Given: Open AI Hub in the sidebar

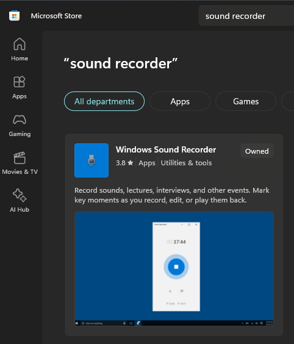Looking at the screenshot, I should pos(20,201).
